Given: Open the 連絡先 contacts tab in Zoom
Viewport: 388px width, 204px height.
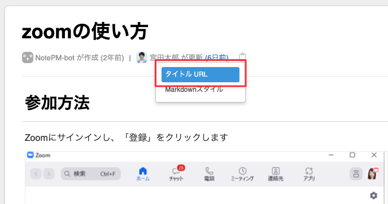Looking at the screenshot, I should (276, 174).
